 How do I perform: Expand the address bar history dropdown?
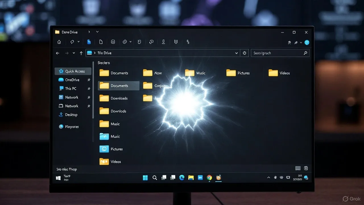click(236, 53)
